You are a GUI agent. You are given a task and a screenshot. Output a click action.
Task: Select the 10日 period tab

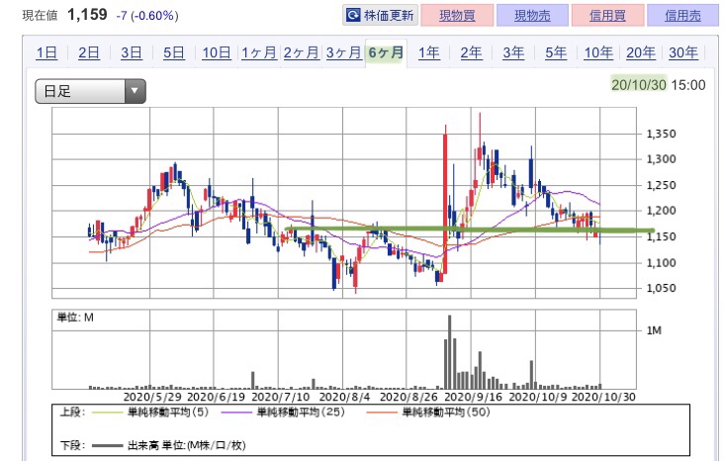coord(217,52)
